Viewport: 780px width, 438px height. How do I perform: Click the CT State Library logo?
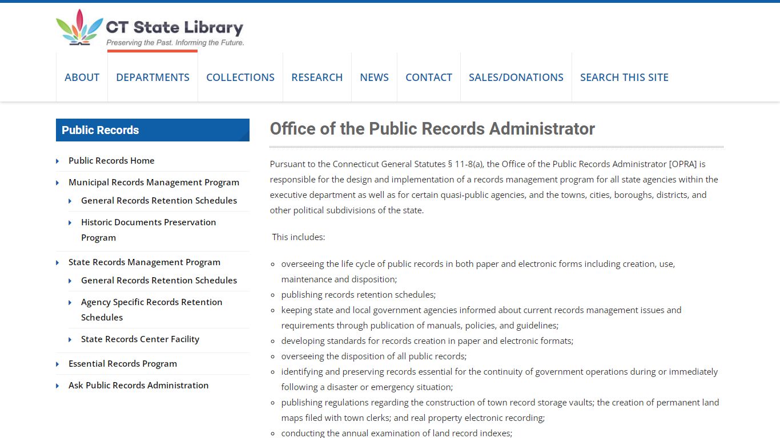click(x=150, y=27)
